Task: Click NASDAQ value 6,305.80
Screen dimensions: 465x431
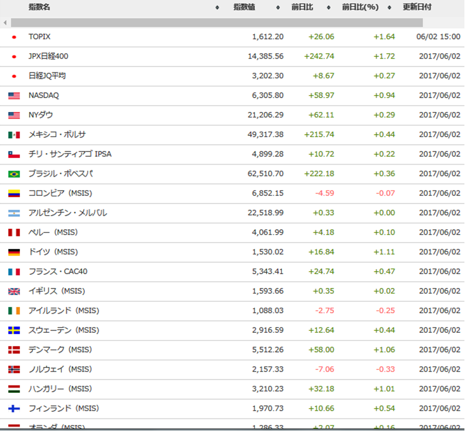Action: coord(268,95)
